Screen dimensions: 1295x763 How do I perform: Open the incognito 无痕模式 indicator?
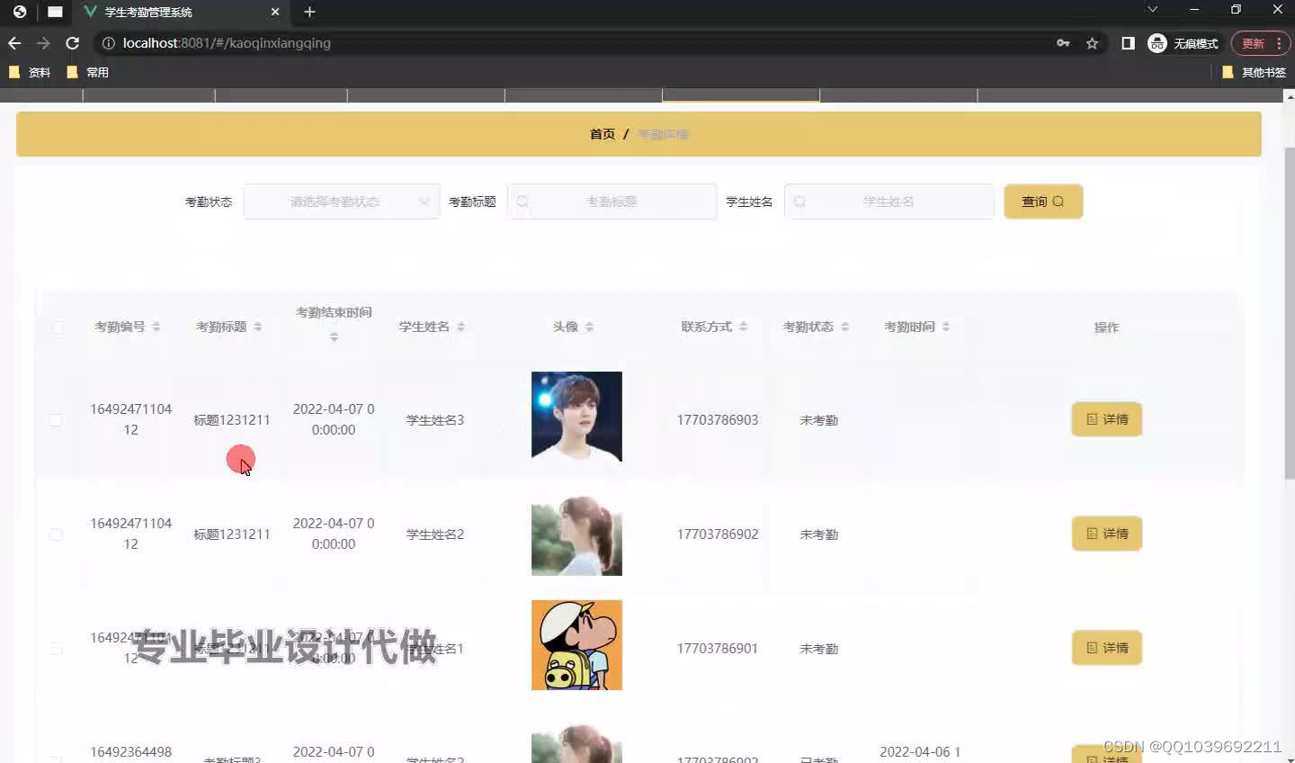pos(1183,43)
